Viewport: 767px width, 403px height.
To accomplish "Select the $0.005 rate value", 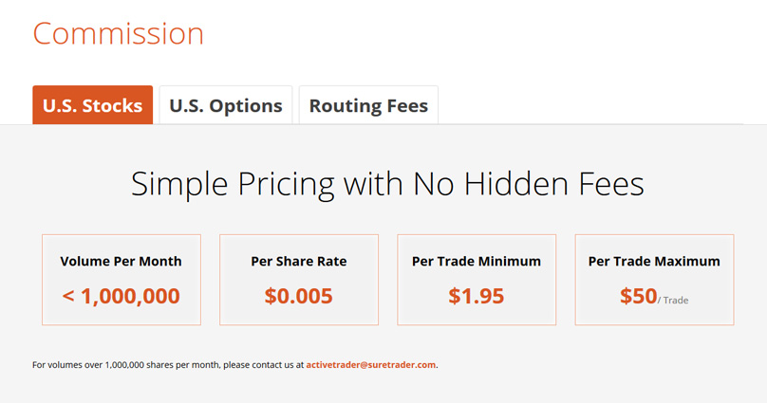I will 299,296.
